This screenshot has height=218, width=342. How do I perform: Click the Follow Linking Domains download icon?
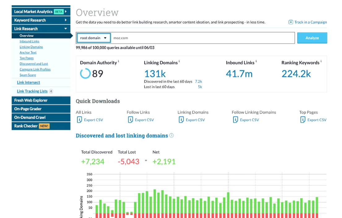click(x=235, y=120)
